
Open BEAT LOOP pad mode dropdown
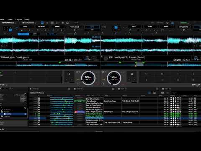(196, 85)
